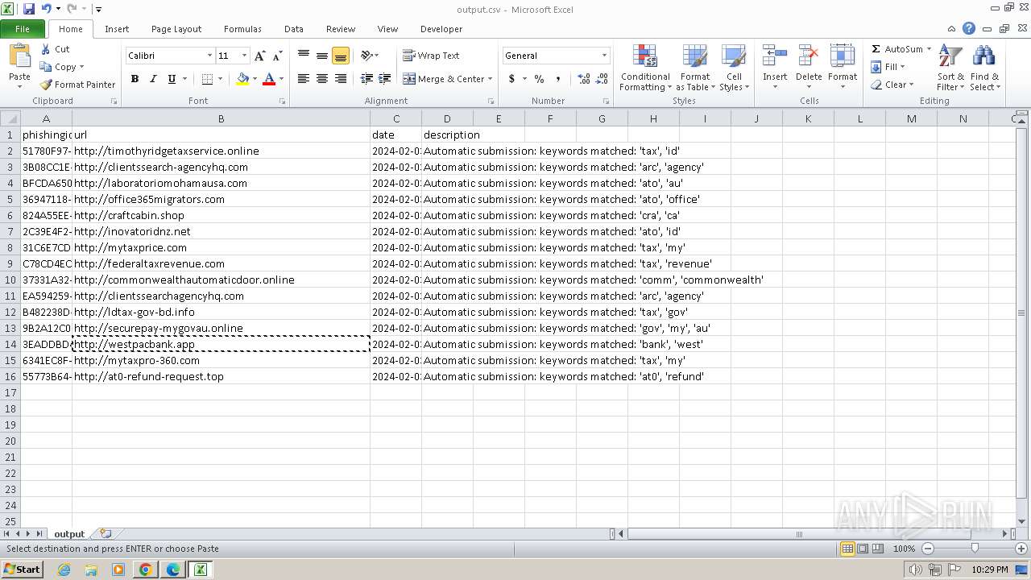Click the fill color bucket

242,79
